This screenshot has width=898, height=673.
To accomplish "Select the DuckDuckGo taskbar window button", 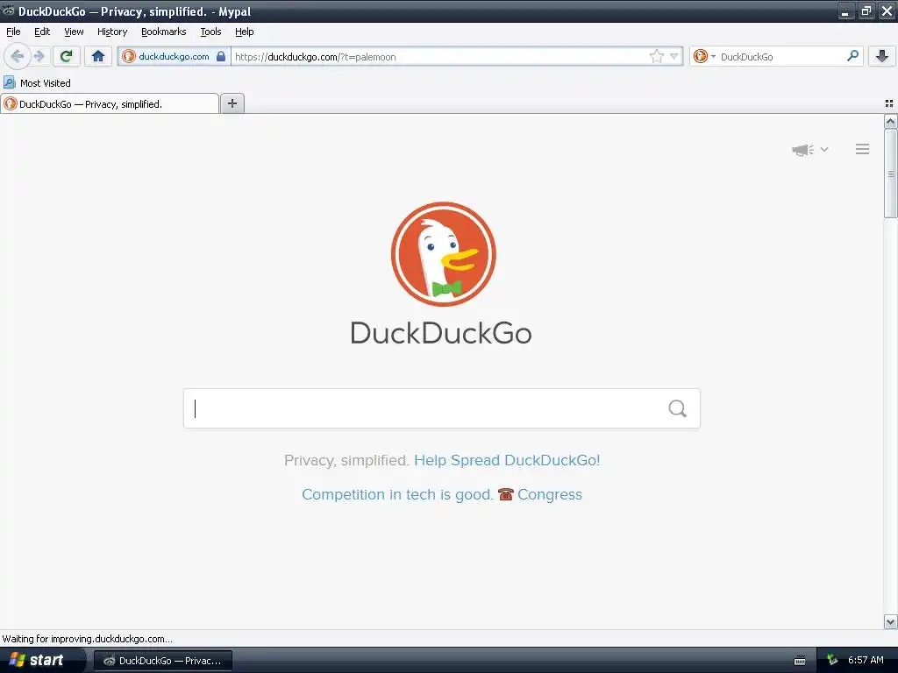I will (x=162, y=661).
